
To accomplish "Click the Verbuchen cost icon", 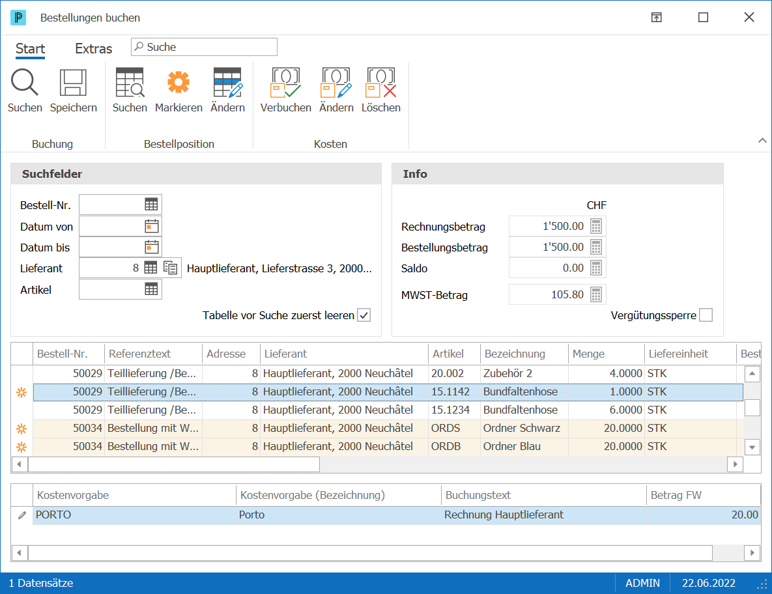I will (x=285, y=82).
